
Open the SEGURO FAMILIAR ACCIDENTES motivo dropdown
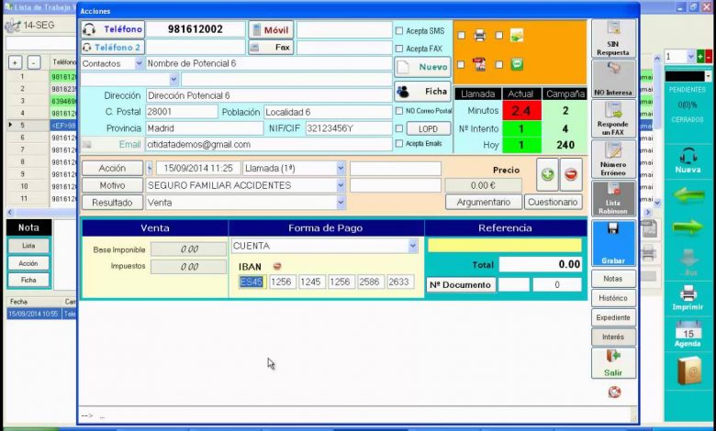point(341,185)
